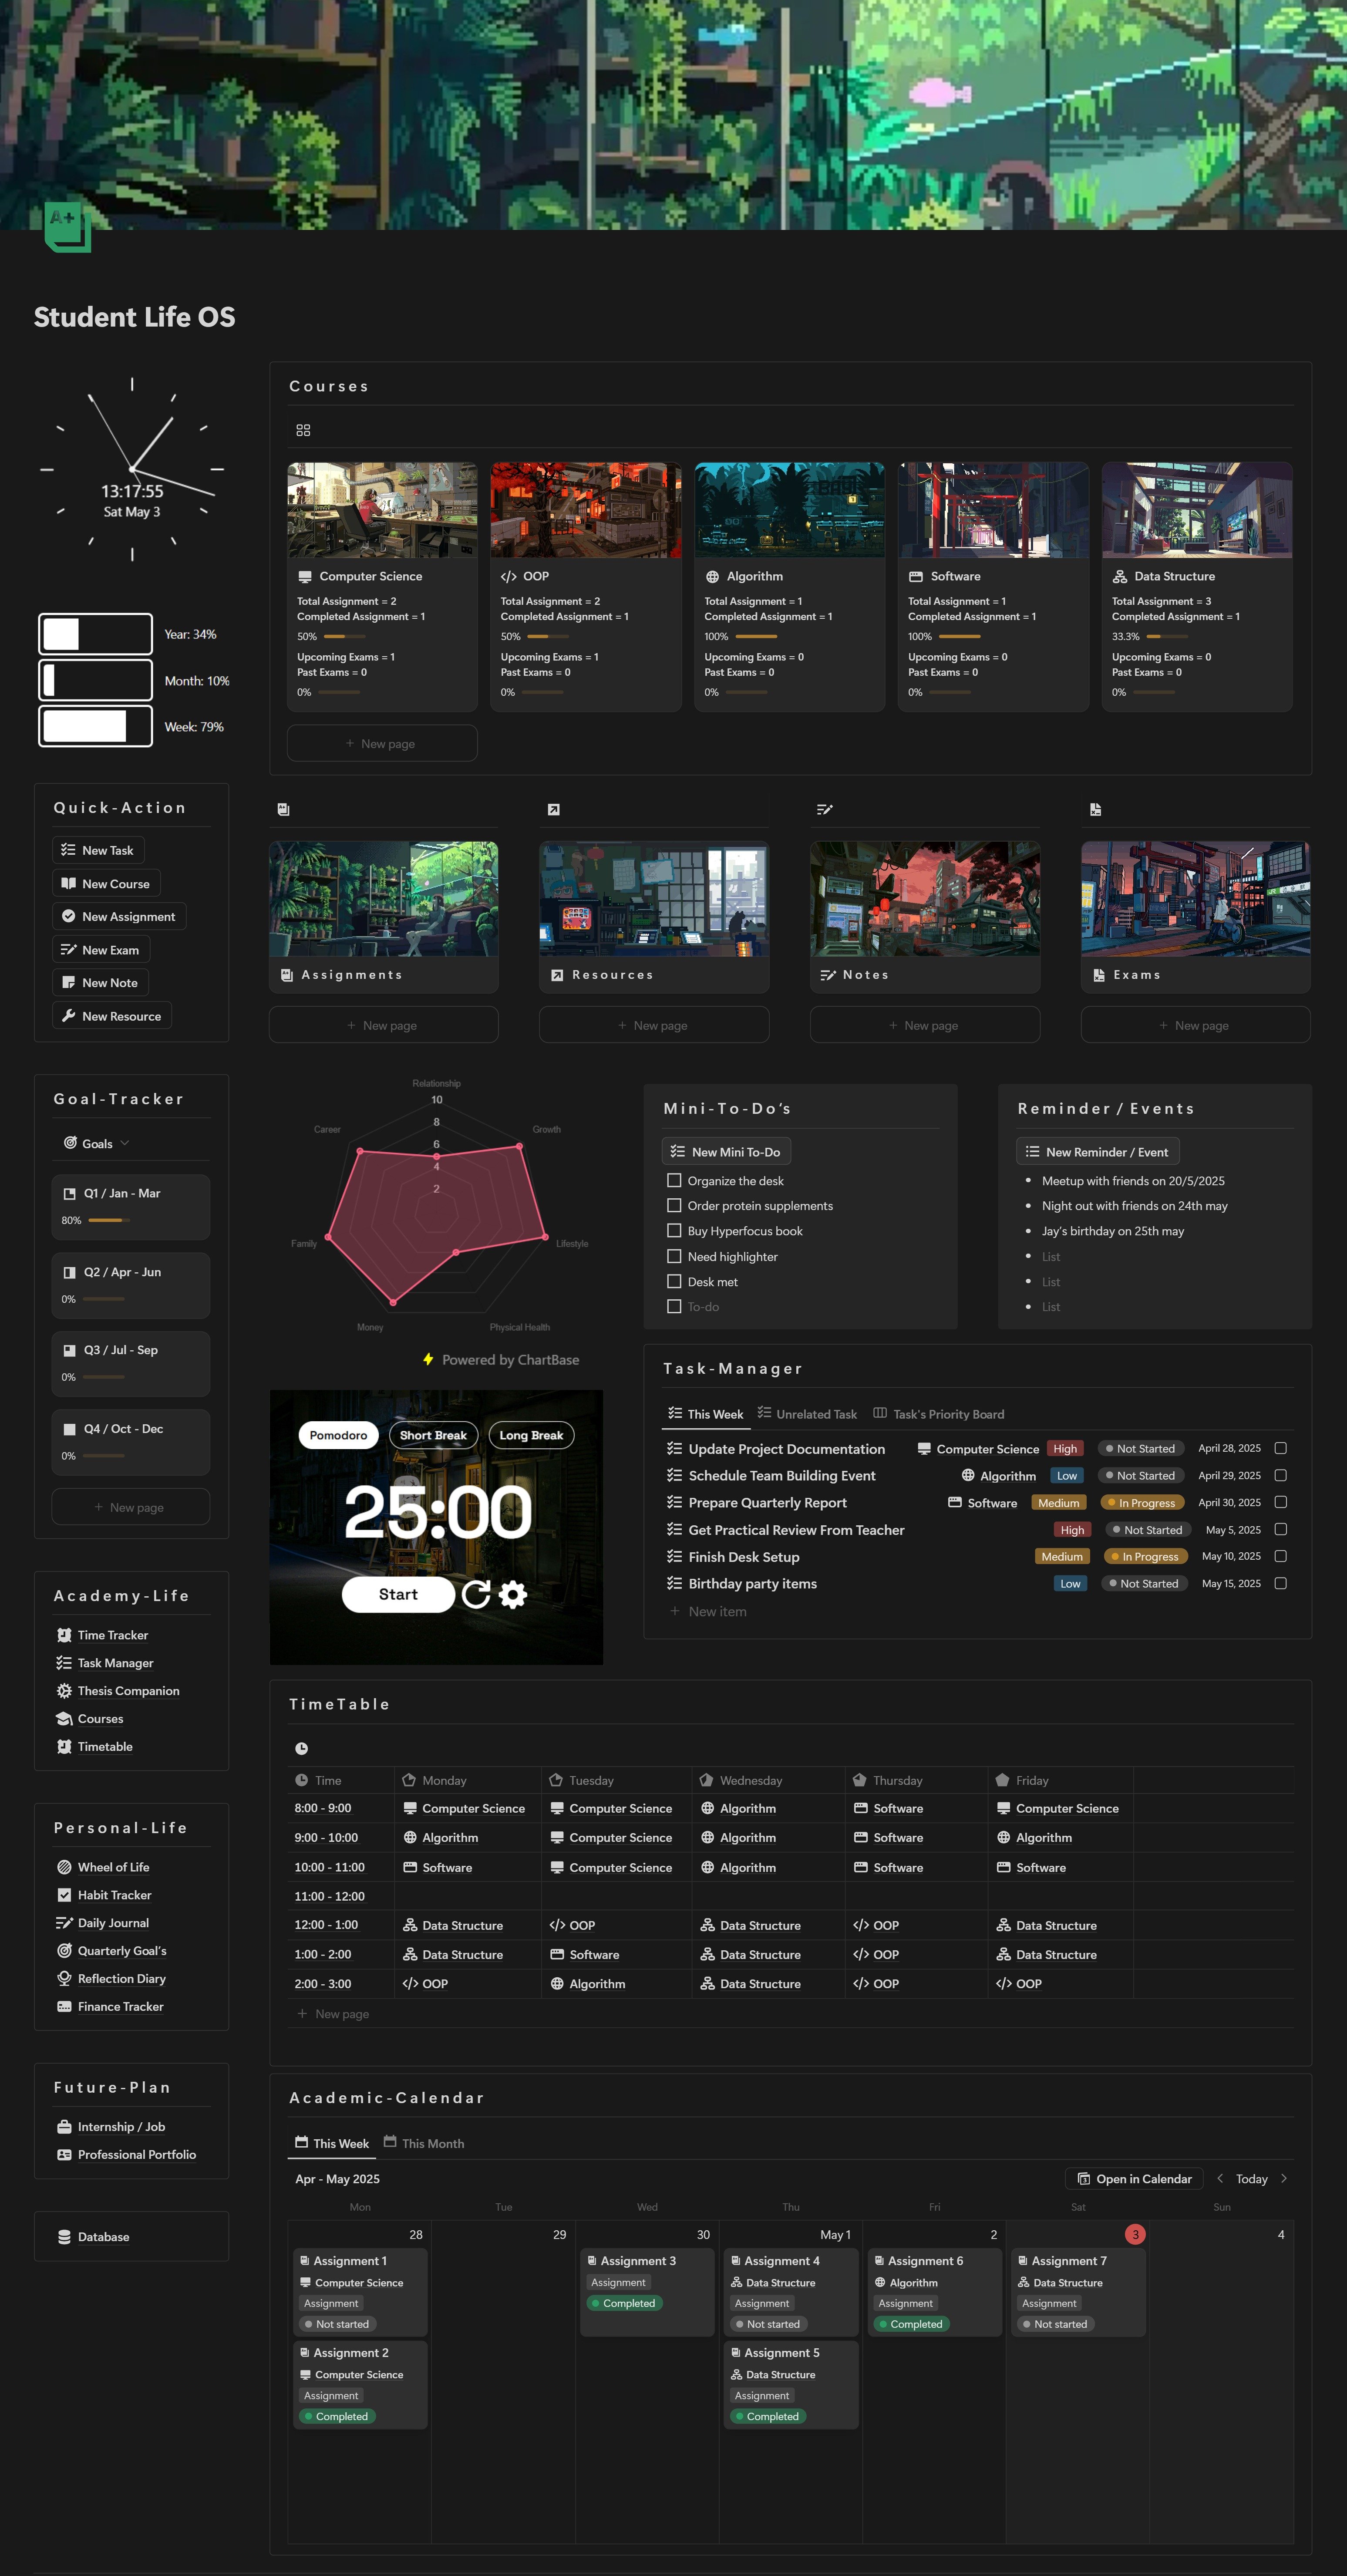Check Desk met to-do
1347x2576 pixels.
(674, 1281)
